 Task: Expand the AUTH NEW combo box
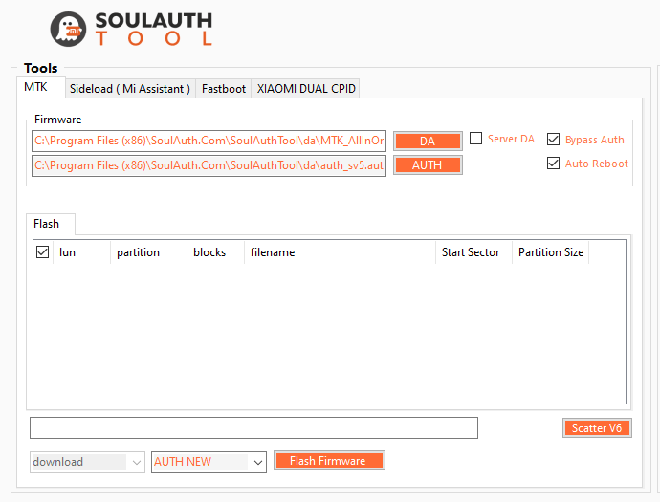[x=209, y=462]
